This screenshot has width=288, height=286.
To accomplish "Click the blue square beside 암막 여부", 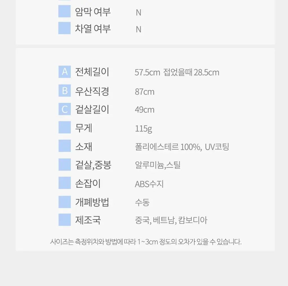I will click(64, 11).
